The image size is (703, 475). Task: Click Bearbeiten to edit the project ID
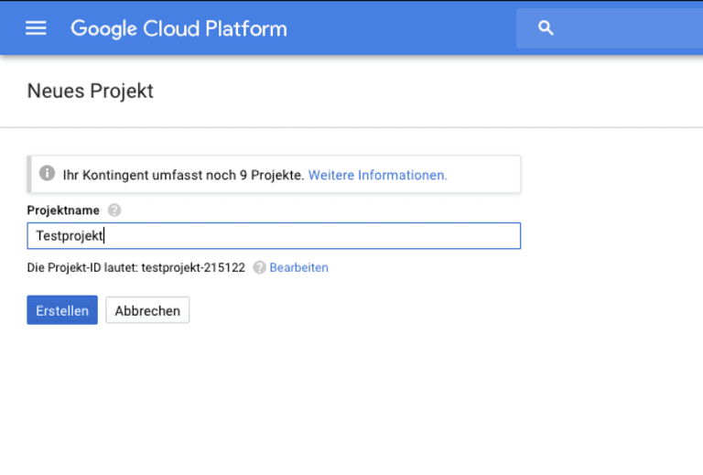pos(298,267)
